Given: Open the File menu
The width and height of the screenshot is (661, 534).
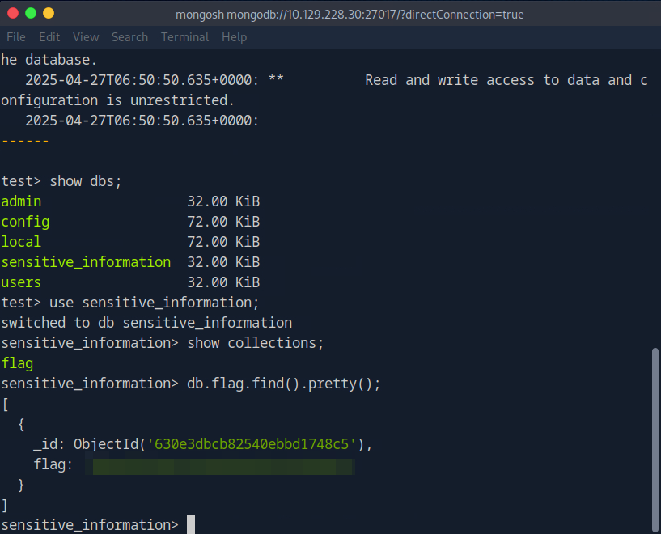Looking at the screenshot, I should click(x=16, y=37).
